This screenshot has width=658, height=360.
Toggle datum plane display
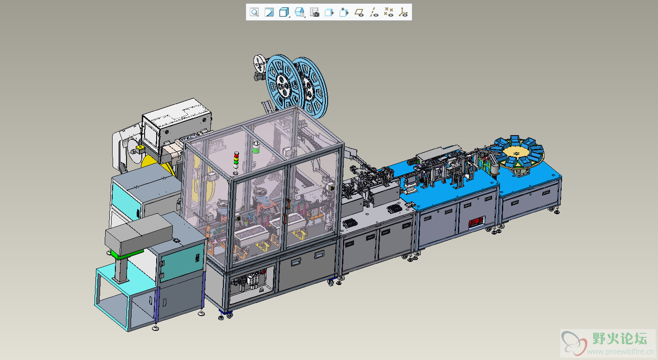359,12
